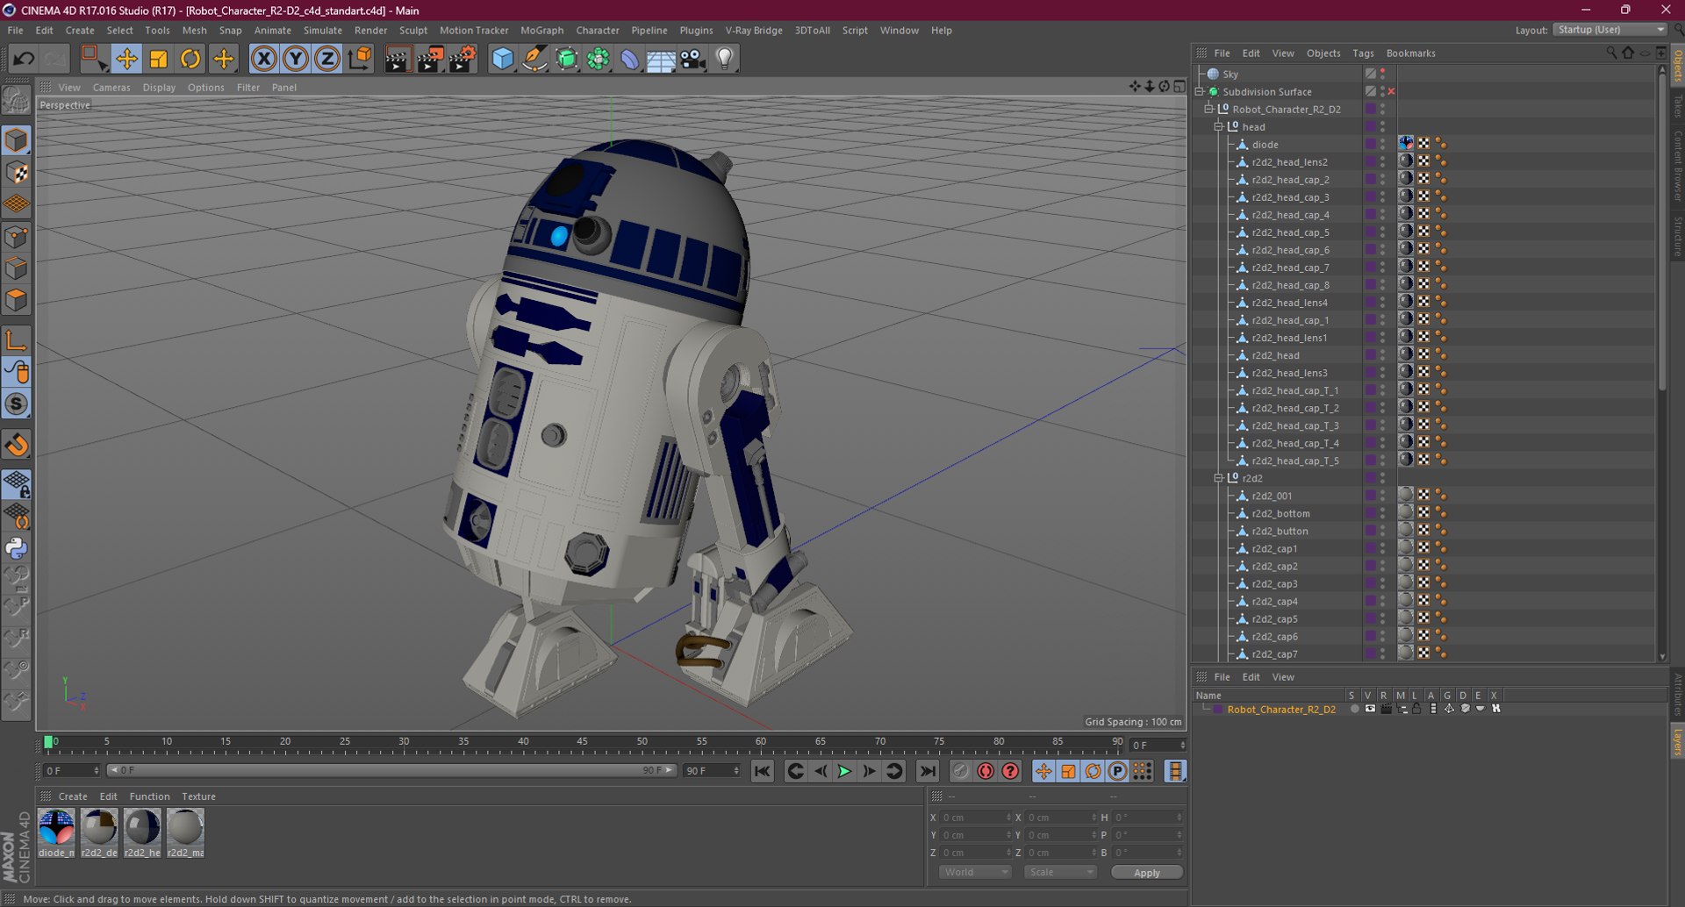Toggle Y axis lock
Viewport: 1685px width, 907px height.
coord(296,59)
